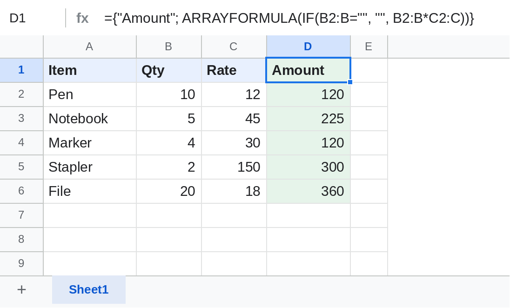Click the Amount header cell
This screenshot has width=510, height=308.
(x=309, y=70)
